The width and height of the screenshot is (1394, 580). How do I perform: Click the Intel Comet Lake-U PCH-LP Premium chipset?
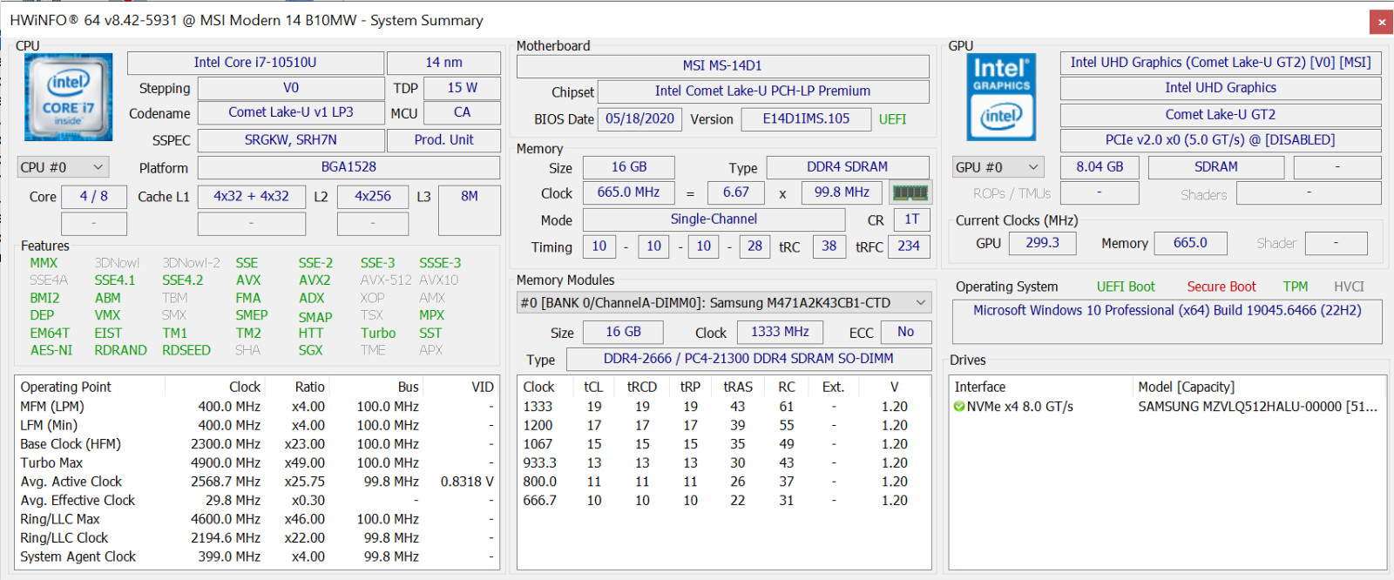pos(762,91)
